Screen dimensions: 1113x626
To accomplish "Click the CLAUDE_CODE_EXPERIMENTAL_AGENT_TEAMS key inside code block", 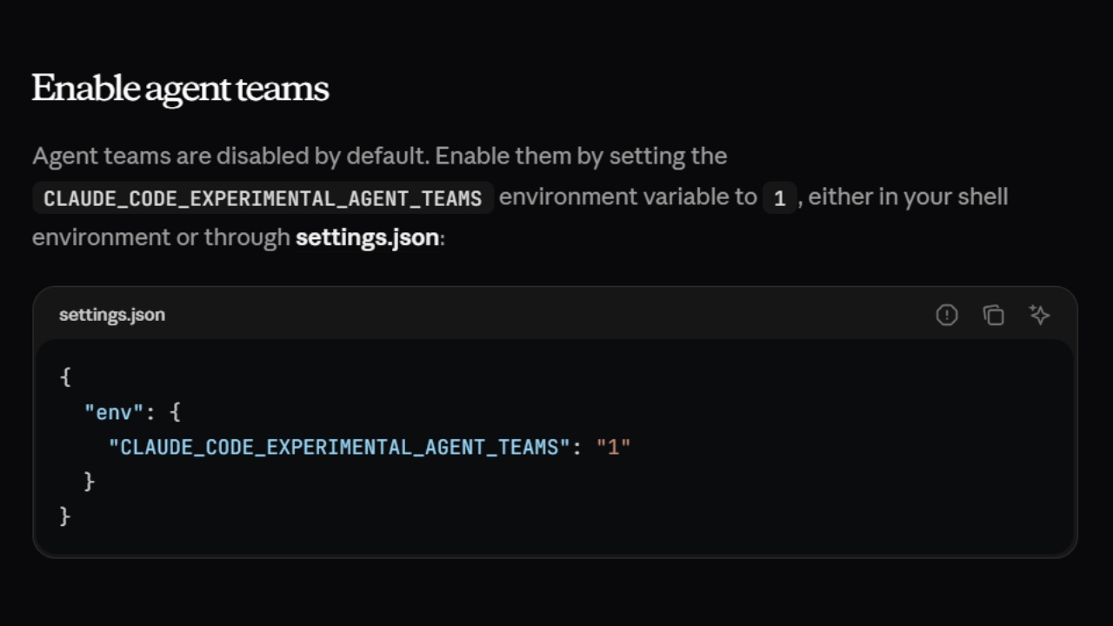I will [x=339, y=447].
